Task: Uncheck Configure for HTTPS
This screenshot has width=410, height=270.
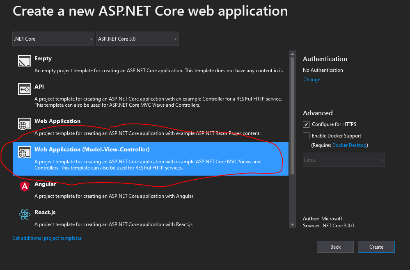Action: click(x=306, y=124)
